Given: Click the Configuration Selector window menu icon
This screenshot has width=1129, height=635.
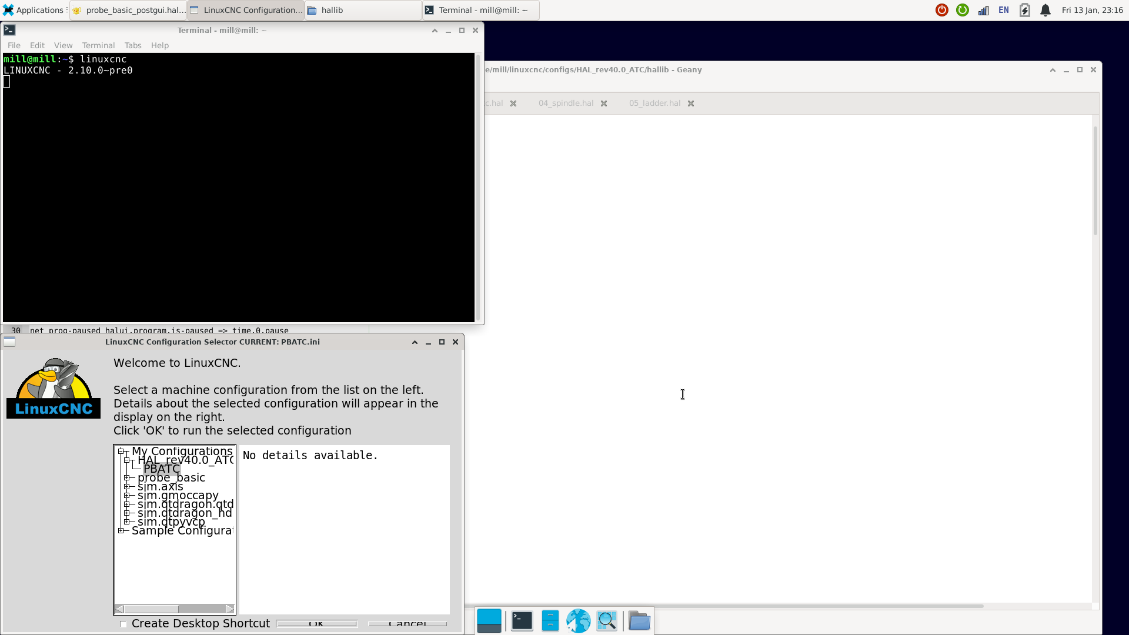Looking at the screenshot, I should (9, 342).
